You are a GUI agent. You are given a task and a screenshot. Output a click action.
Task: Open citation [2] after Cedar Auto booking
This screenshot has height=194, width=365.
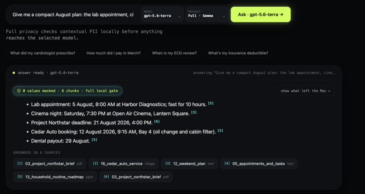point(220,131)
